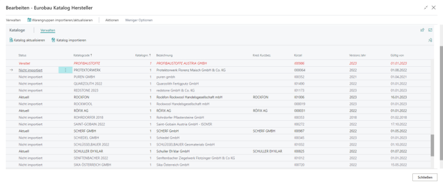Open the Aktionen menu
Viewport: 443px width, 186px height.
[x=112, y=20]
